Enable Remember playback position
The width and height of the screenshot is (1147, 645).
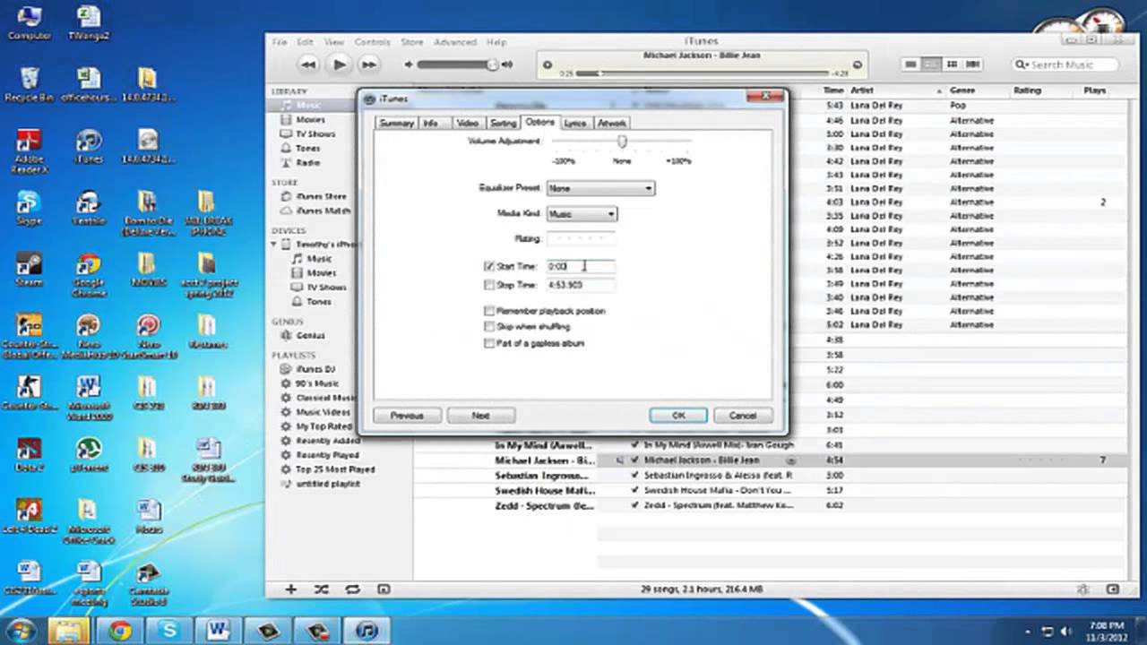tap(489, 311)
